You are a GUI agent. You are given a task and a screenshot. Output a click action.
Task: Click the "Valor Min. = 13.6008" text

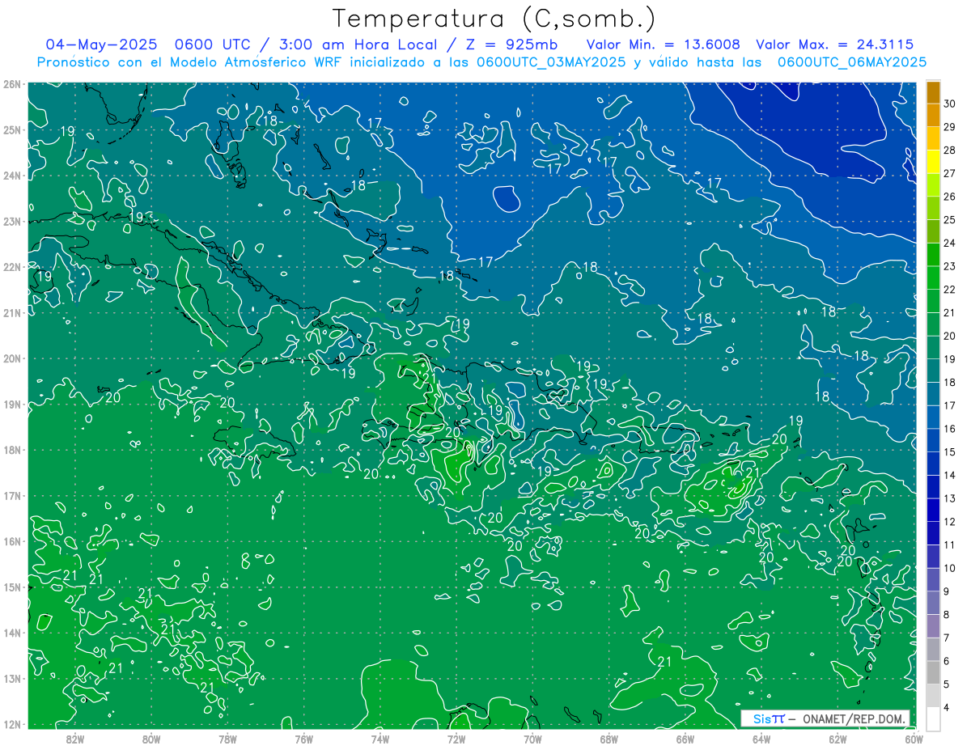point(663,44)
